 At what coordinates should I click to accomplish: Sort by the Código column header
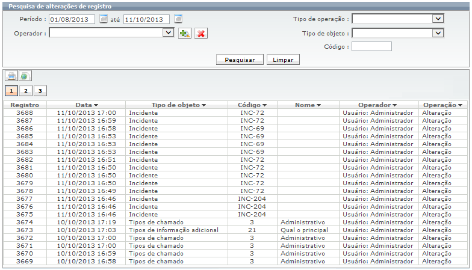252,105
